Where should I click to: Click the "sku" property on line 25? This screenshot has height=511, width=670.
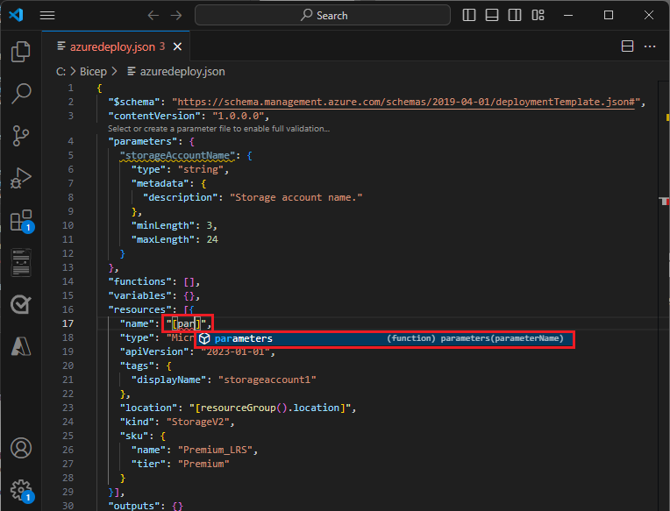[134, 436]
